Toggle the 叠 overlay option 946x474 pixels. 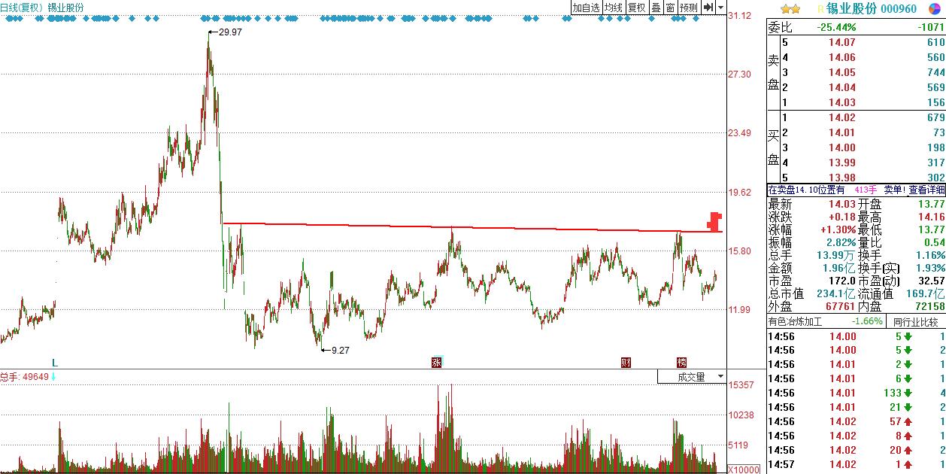tap(656, 8)
